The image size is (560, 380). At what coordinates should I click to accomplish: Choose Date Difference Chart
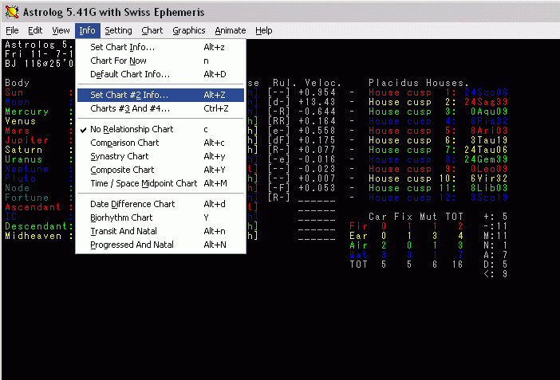(160, 204)
